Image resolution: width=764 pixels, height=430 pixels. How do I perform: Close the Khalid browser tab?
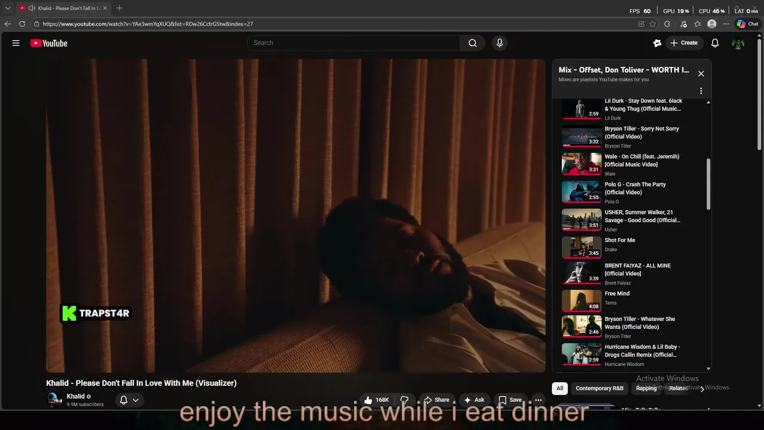[x=105, y=8]
